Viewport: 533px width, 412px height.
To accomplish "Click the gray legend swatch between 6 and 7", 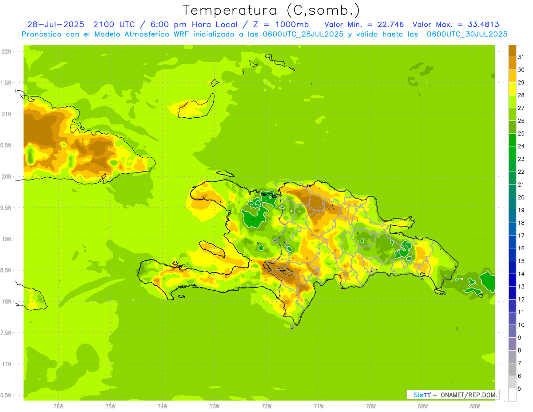I will coord(512,369).
